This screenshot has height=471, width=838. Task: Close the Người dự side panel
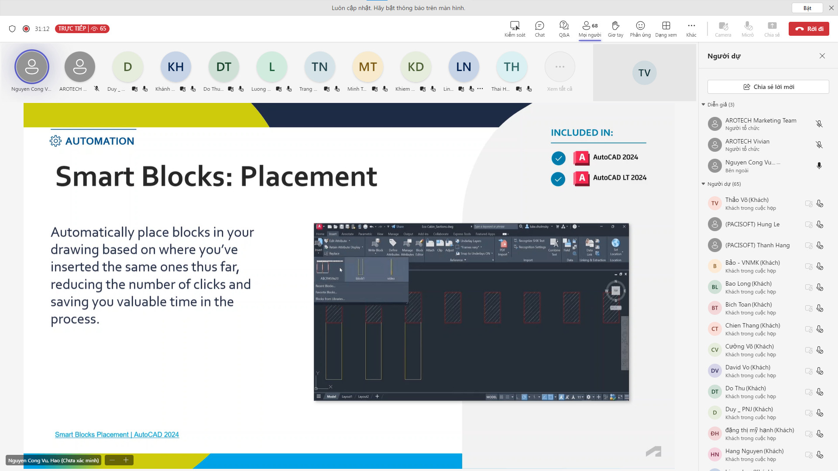[x=822, y=56]
